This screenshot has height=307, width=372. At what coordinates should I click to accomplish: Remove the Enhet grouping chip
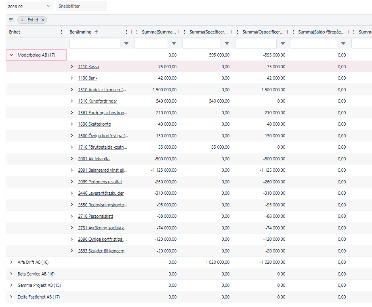[x=42, y=20]
